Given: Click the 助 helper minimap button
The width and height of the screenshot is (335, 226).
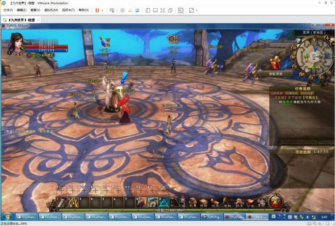Looking at the screenshot, I should [321, 77].
